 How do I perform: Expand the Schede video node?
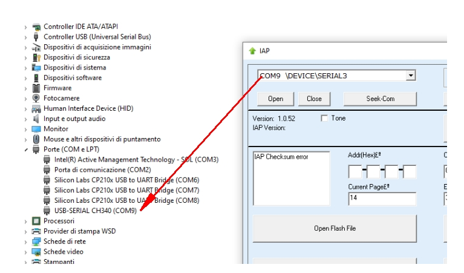click(x=25, y=252)
